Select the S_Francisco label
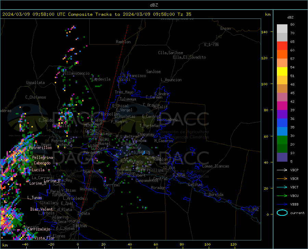308x249 pixels. pos(134,76)
